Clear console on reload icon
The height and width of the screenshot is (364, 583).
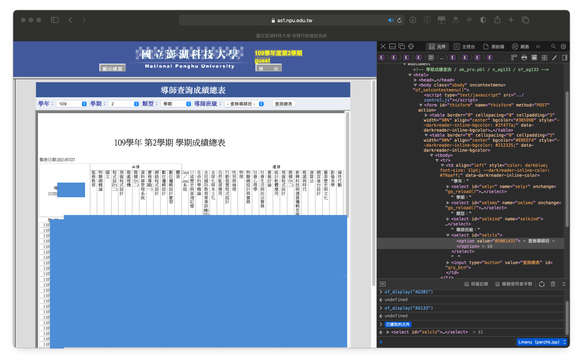[542, 284]
